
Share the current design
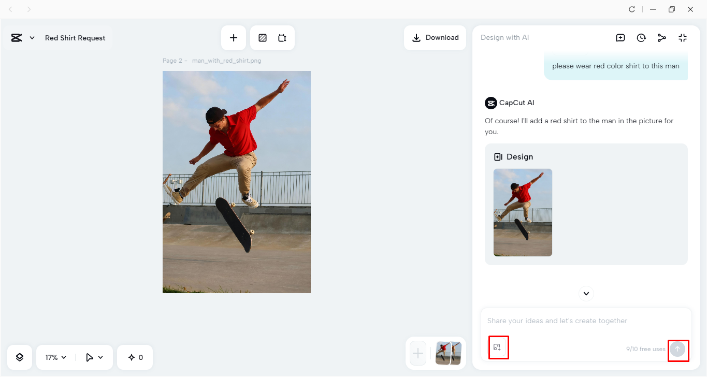(x=662, y=37)
